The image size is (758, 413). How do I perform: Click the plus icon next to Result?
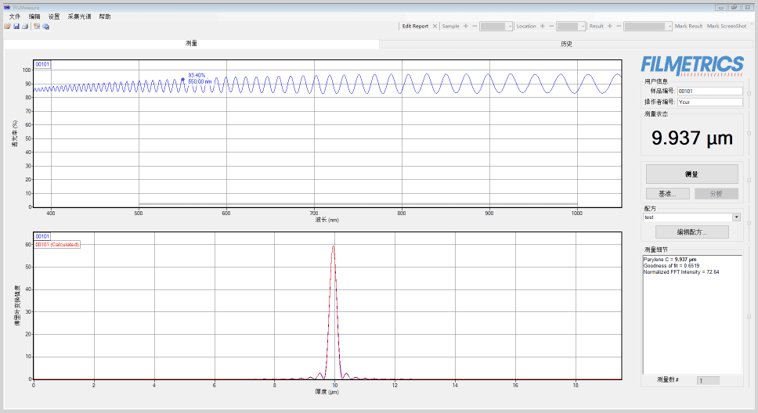(x=610, y=26)
